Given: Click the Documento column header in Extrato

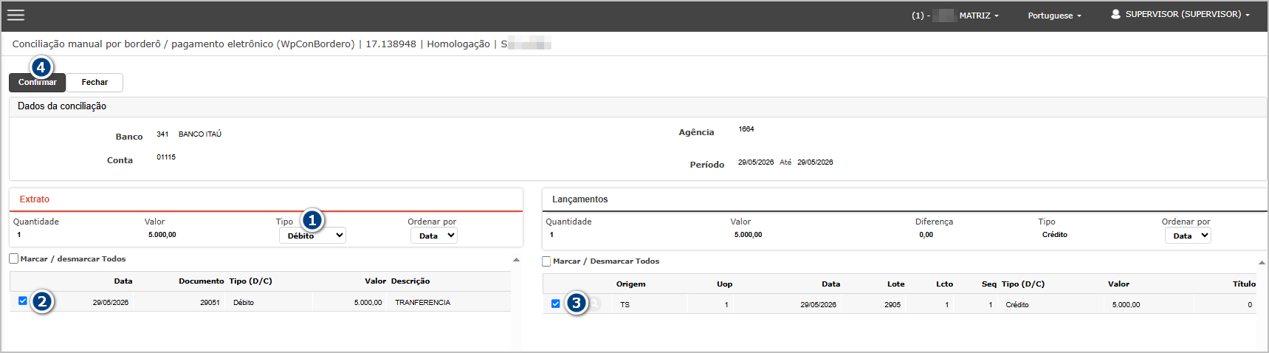Looking at the screenshot, I should point(201,281).
